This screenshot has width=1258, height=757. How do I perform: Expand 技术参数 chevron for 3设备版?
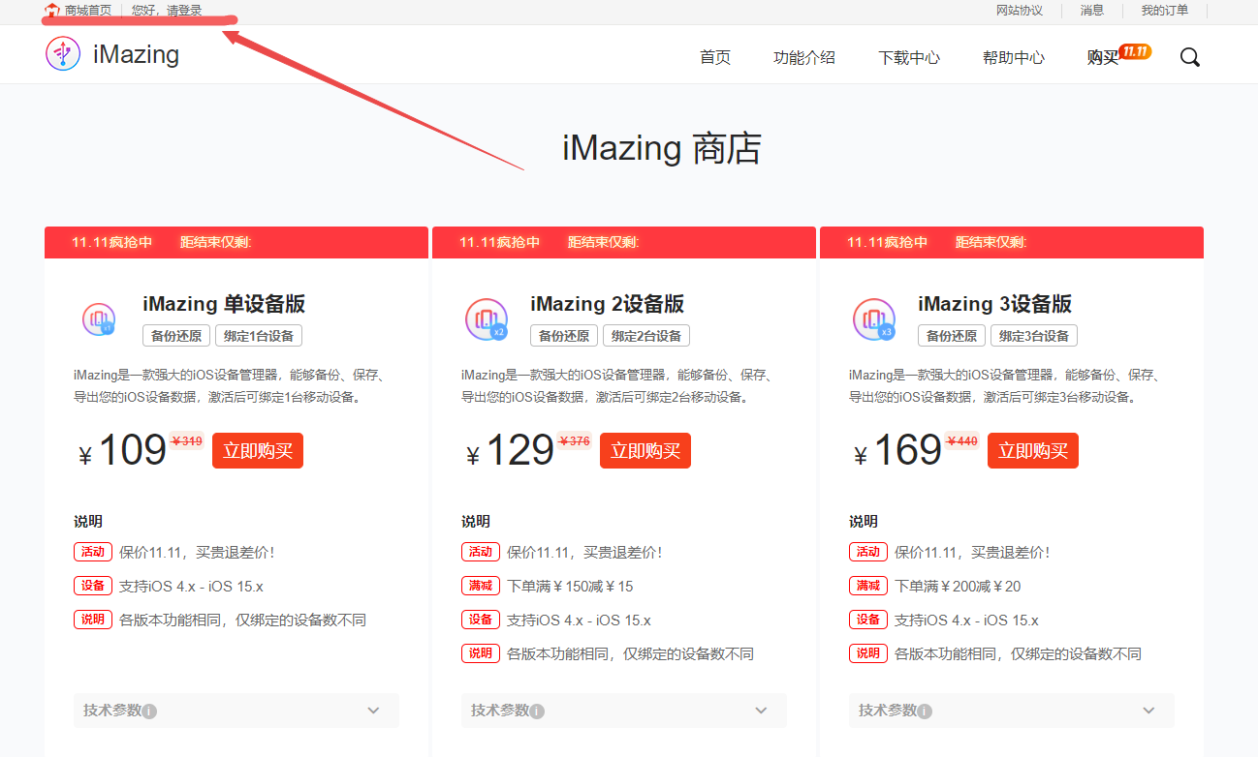[1149, 711]
